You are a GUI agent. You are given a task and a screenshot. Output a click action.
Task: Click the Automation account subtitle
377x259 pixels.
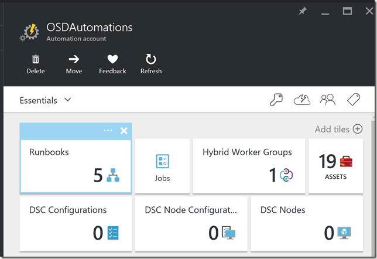(76, 39)
